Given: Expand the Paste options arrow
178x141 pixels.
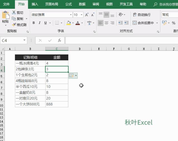Looking at the screenshot, I should (x=6, y=25).
